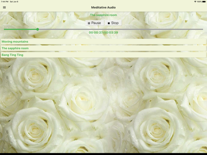
Task: Play the Moving mountains track
Action: 103,42
